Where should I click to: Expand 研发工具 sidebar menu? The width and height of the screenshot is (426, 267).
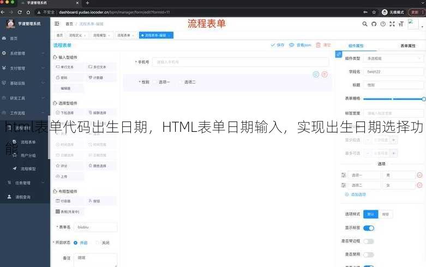pyautogui.click(x=25, y=98)
